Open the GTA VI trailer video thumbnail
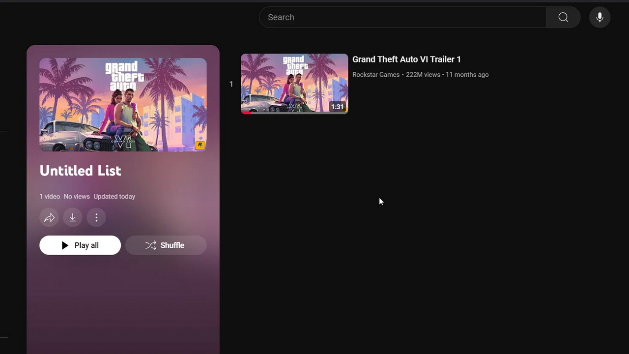Viewport: 629px width, 354px height. click(294, 84)
